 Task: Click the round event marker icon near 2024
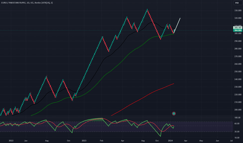tap(174, 114)
